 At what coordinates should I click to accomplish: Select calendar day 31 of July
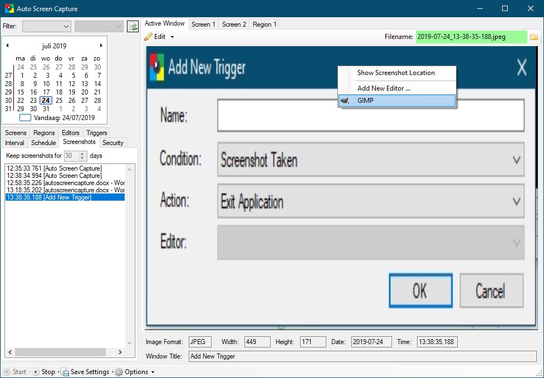pos(46,109)
